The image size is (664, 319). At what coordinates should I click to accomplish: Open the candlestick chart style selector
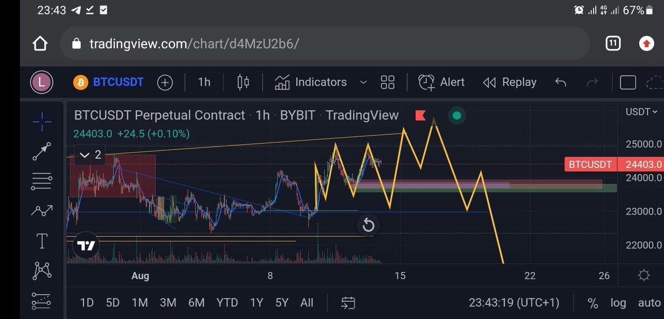[x=243, y=82]
